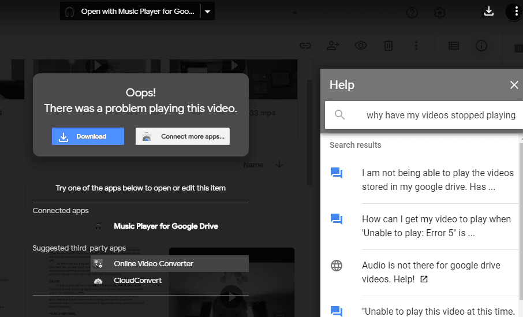Open the toolbar three-dot more options
Viewport: 523px width, 317px height.
pos(416,46)
